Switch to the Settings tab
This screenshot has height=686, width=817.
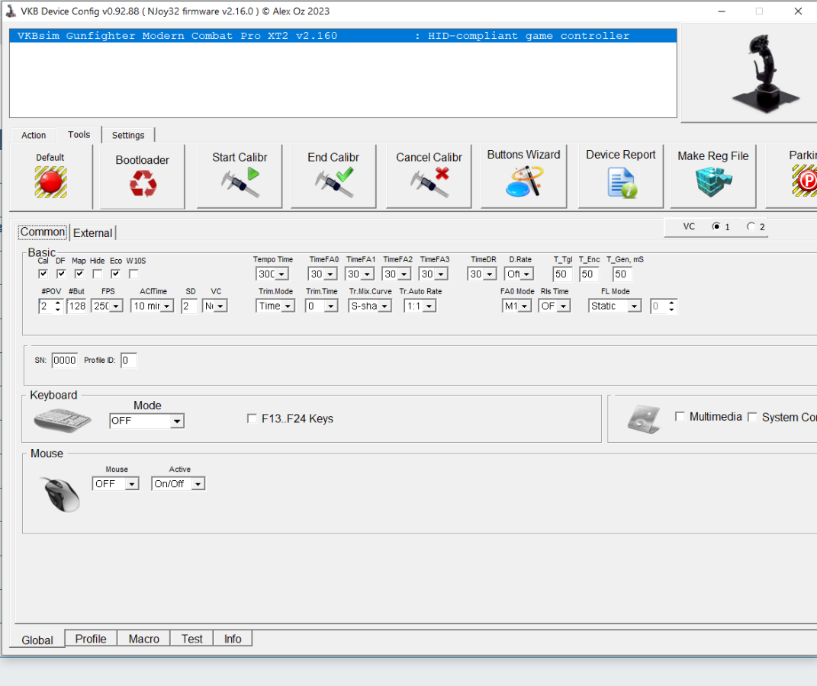click(128, 136)
